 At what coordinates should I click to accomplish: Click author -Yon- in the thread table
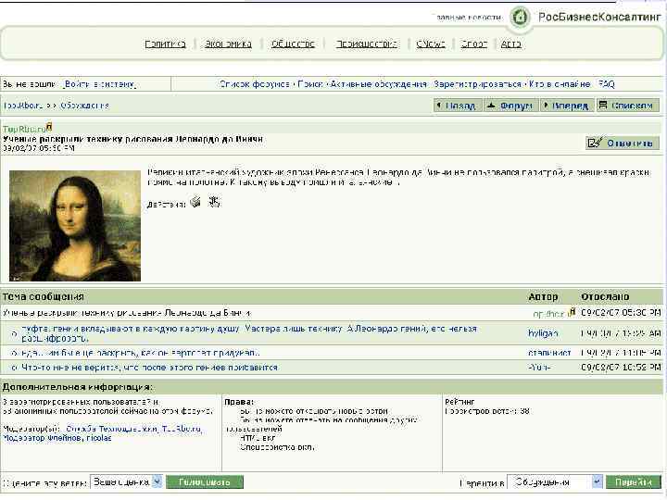pos(539,367)
